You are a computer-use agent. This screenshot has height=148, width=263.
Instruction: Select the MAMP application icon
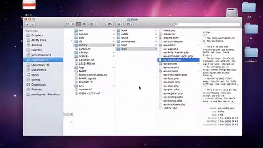pyautogui.click(x=76, y=71)
